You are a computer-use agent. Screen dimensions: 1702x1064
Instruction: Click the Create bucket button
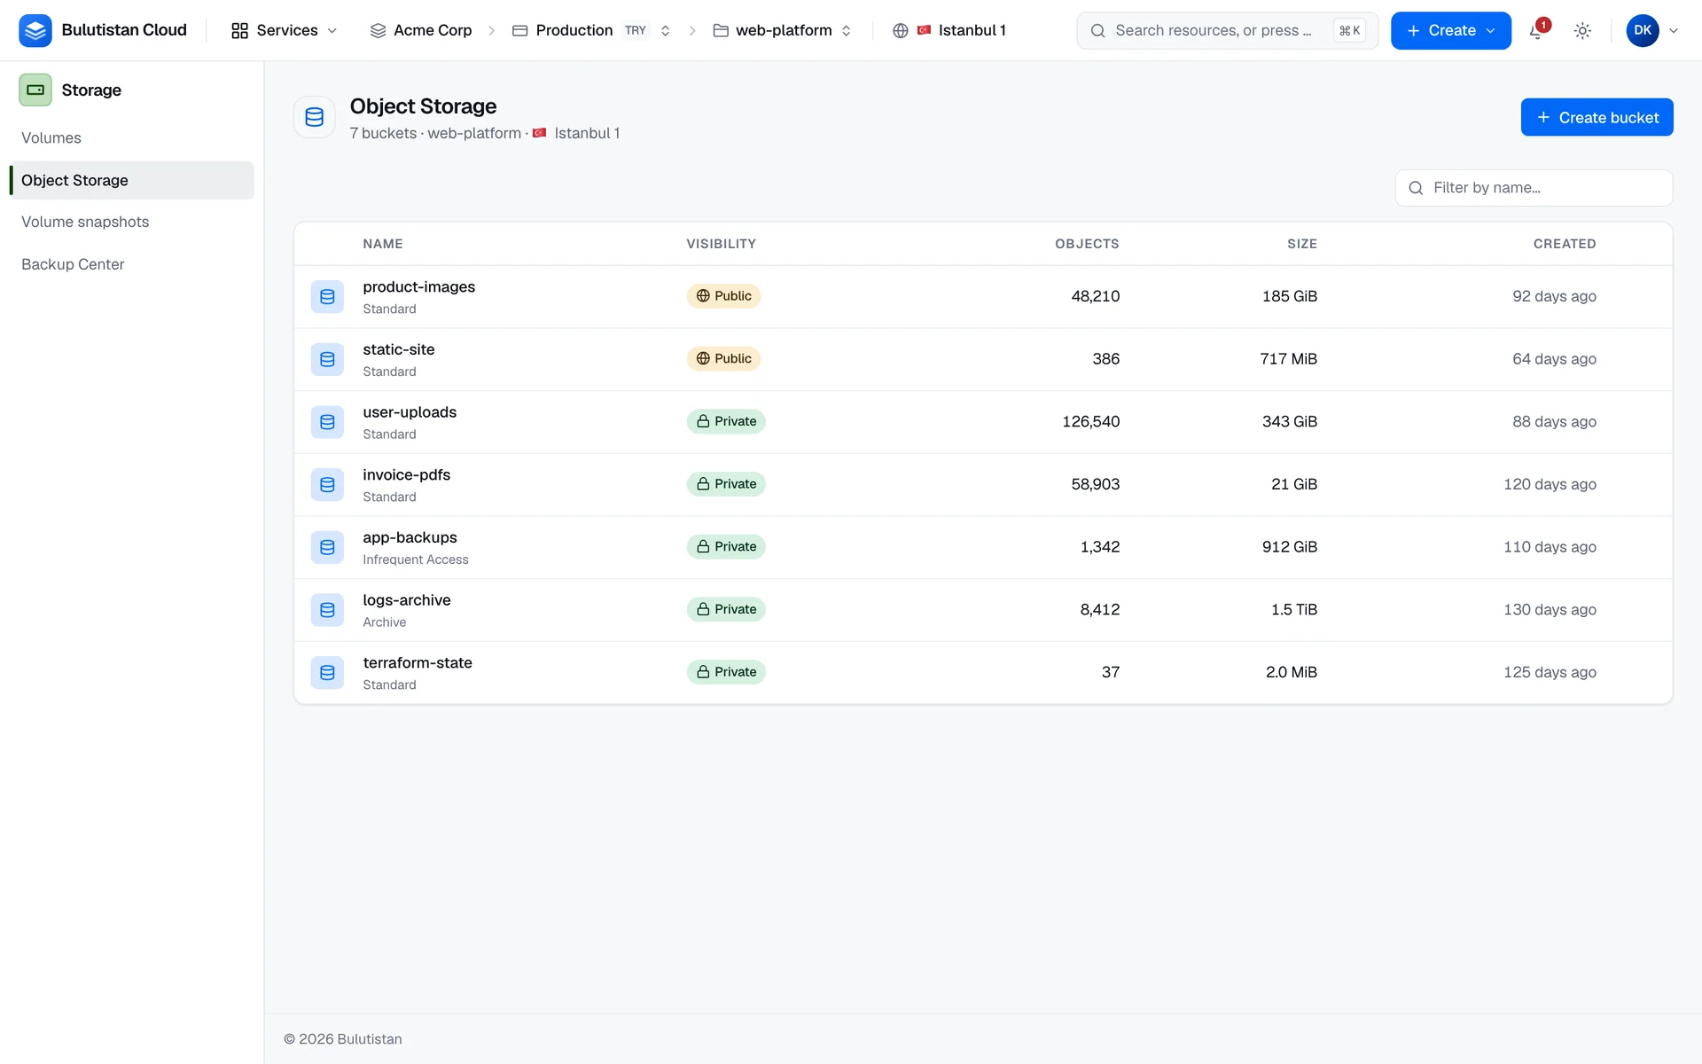point(1597,117)
